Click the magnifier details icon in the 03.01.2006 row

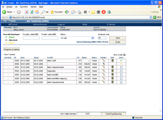click(103, 64)
